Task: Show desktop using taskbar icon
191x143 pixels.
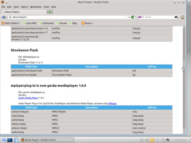Action: (10, 140)
